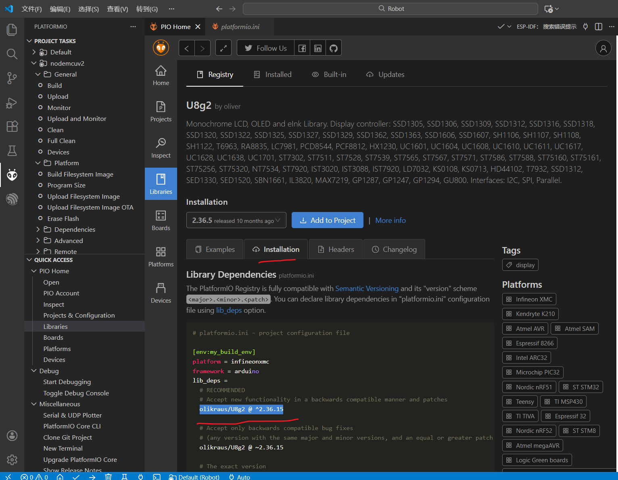
Task: Follow the Semantic Versioning link
Action: [367, 289]
